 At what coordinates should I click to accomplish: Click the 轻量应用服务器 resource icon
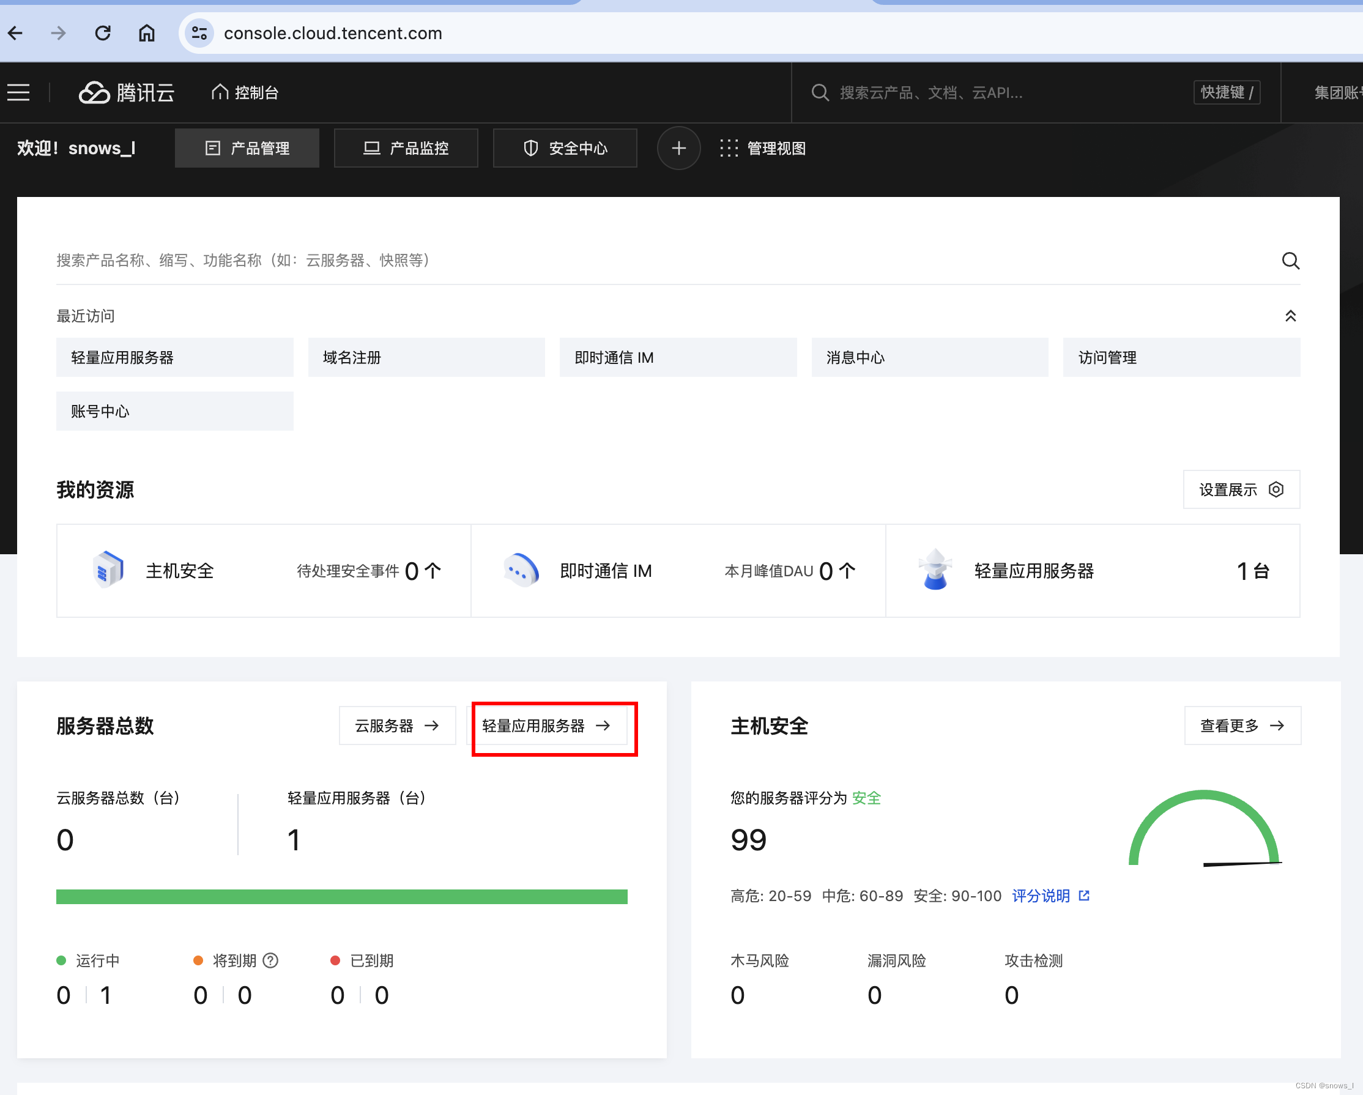935,570
